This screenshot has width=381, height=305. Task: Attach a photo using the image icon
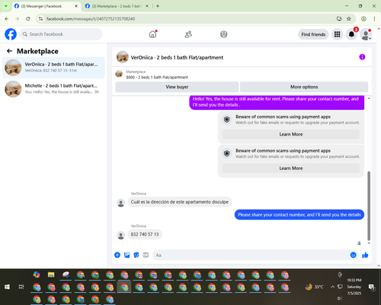[126, 255]
